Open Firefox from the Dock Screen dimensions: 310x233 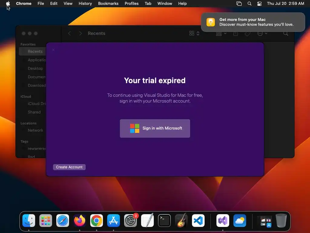[x=80, y=221]
